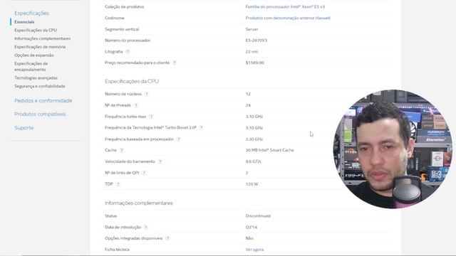This screenshot has height=256, width=456.
Task: Click help icon next to Data de introdução
Action: pyautogui.click(x=145, y=228)
